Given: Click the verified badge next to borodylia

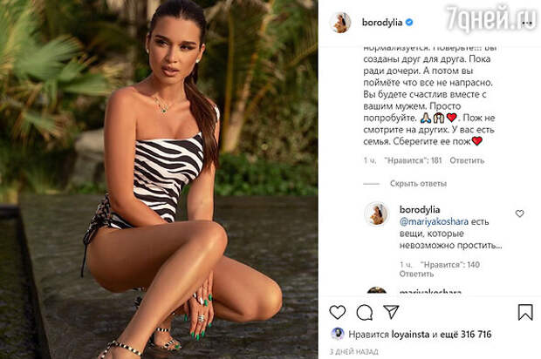Looking at the screenshot, I should tap(409, 23).
